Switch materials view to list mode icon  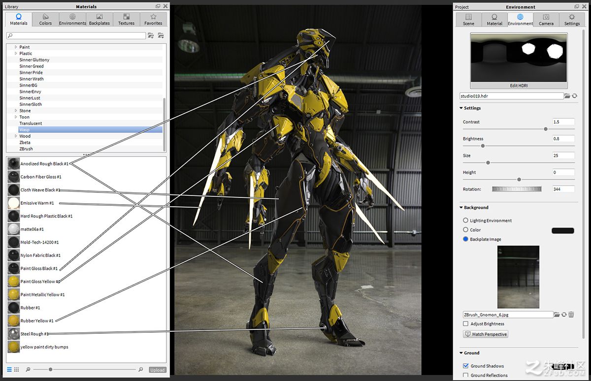9,369
